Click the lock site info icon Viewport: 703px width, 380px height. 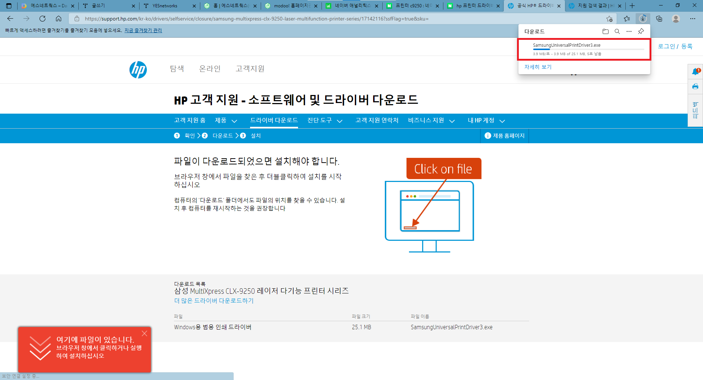click(77, 19)
